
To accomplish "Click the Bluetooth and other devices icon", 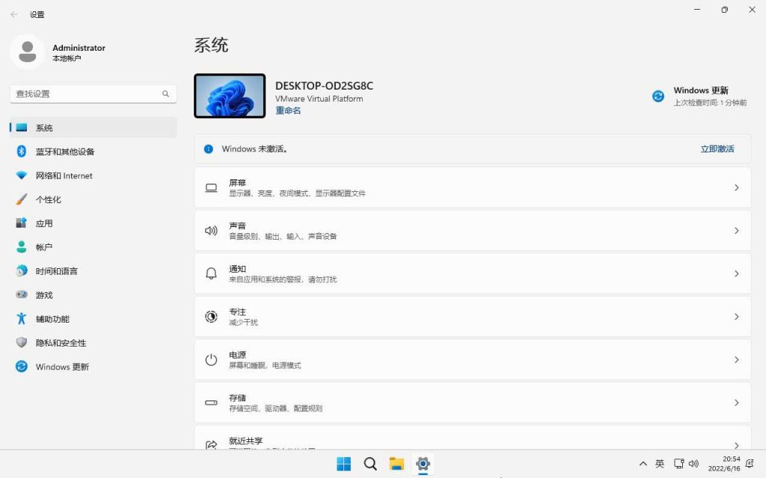I will 22,152.
